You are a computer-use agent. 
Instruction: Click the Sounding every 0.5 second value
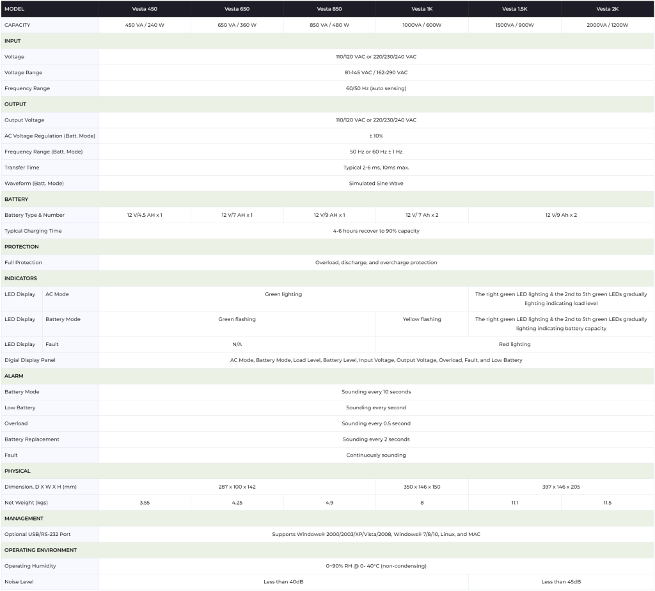click(376, 424)
